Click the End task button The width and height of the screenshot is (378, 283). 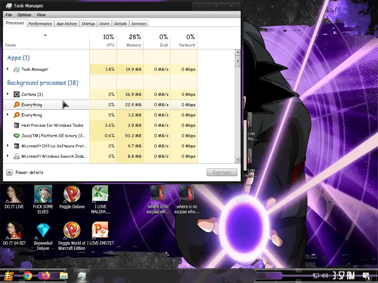click(x=222, y=172)
